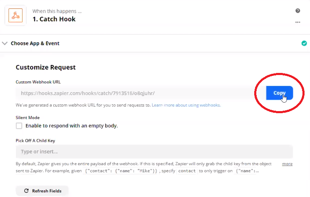The image size is (310, 197).
Task: Open the three-dot step options menu
Action: coord(298,22)
